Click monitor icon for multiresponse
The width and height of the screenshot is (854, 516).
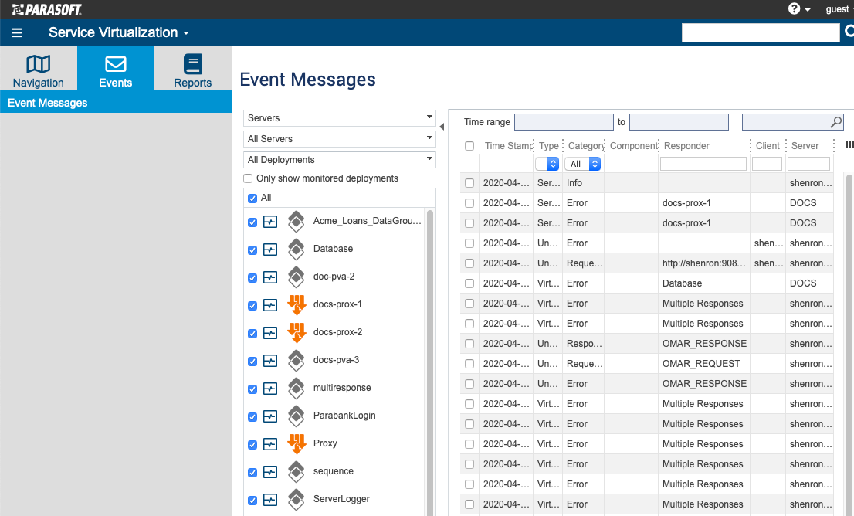coord(270,389)
